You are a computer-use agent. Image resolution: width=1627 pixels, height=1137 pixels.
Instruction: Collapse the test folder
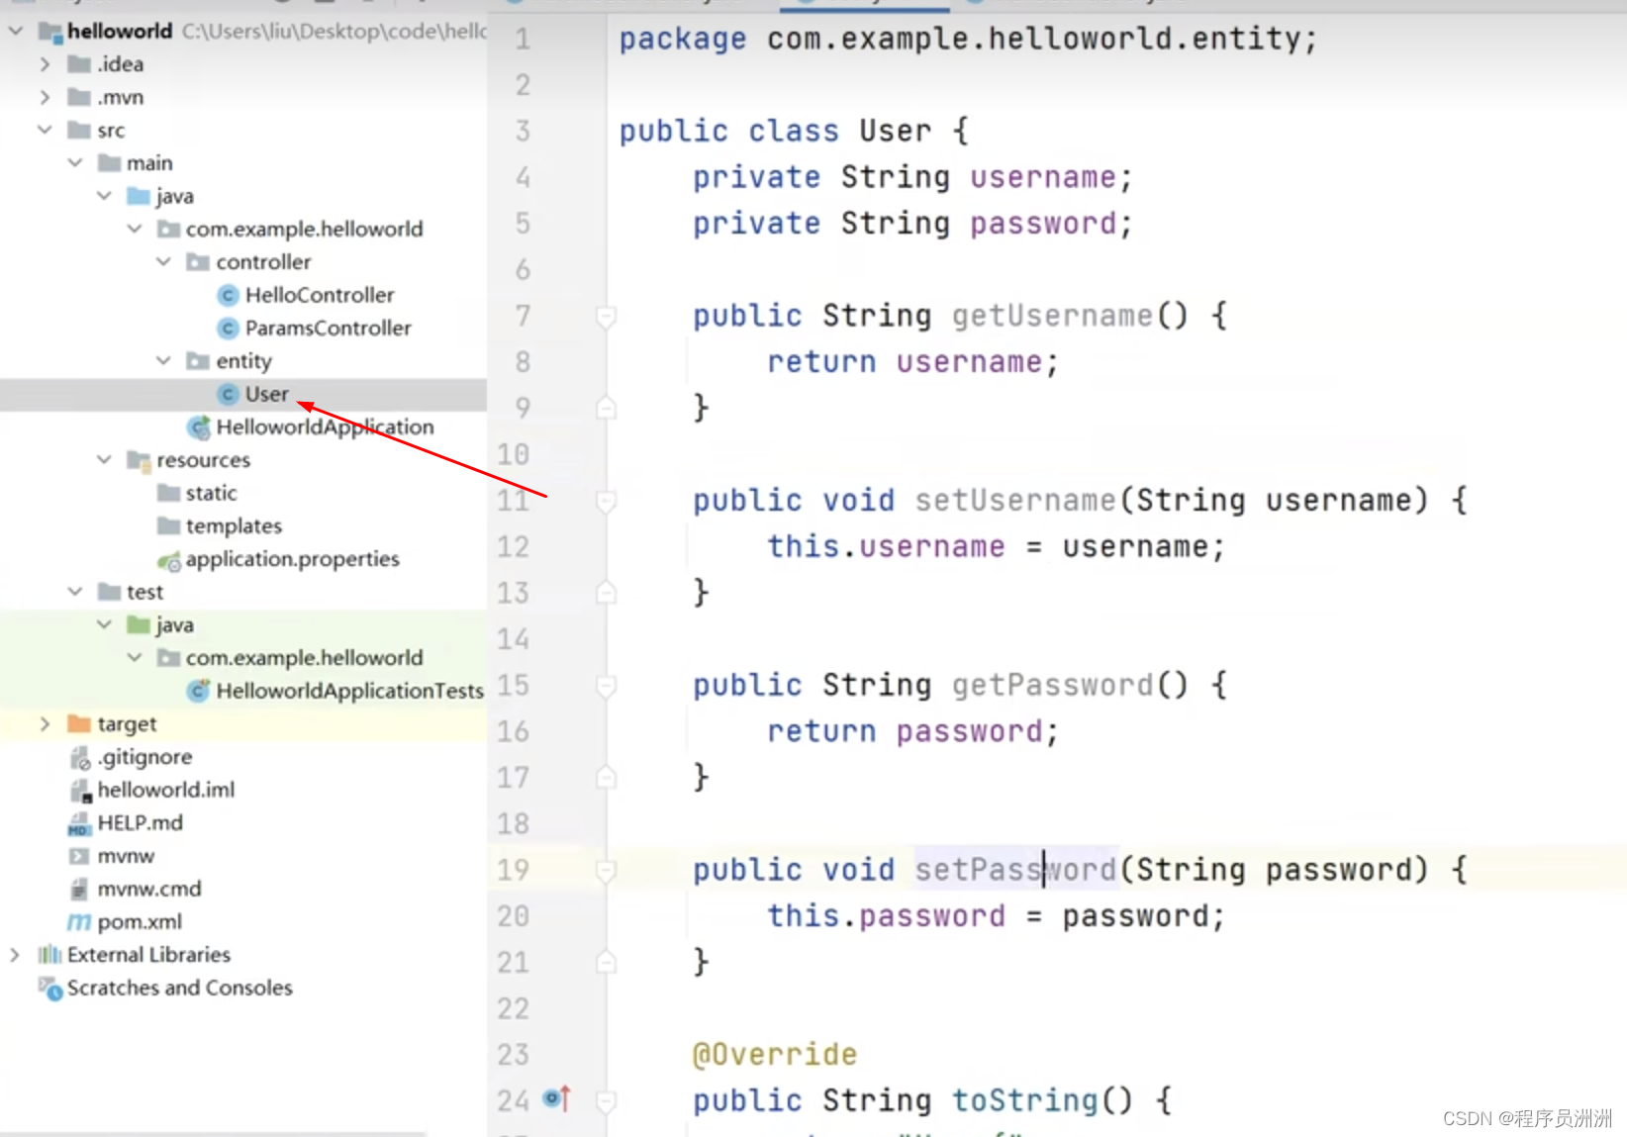[75, 592]
